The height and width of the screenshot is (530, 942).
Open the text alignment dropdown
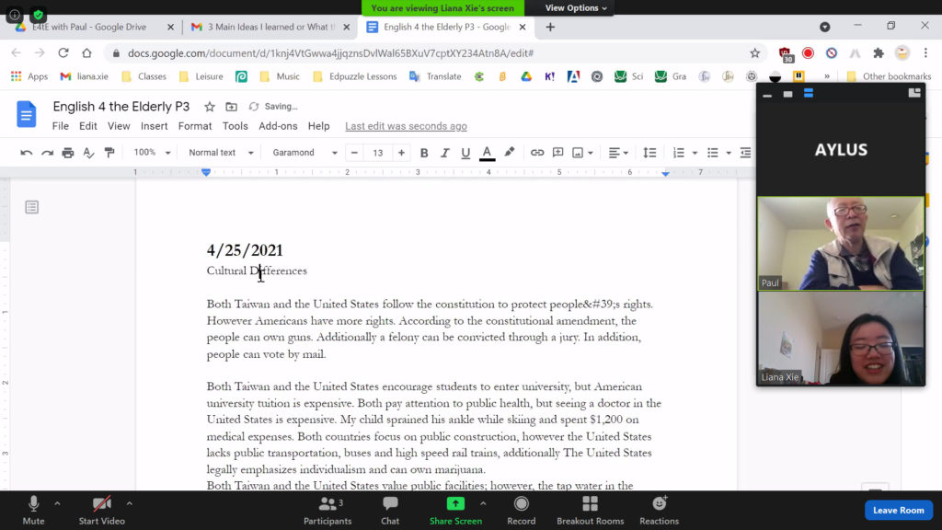618,153
